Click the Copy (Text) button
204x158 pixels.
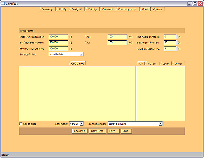[x=98, y=131]
